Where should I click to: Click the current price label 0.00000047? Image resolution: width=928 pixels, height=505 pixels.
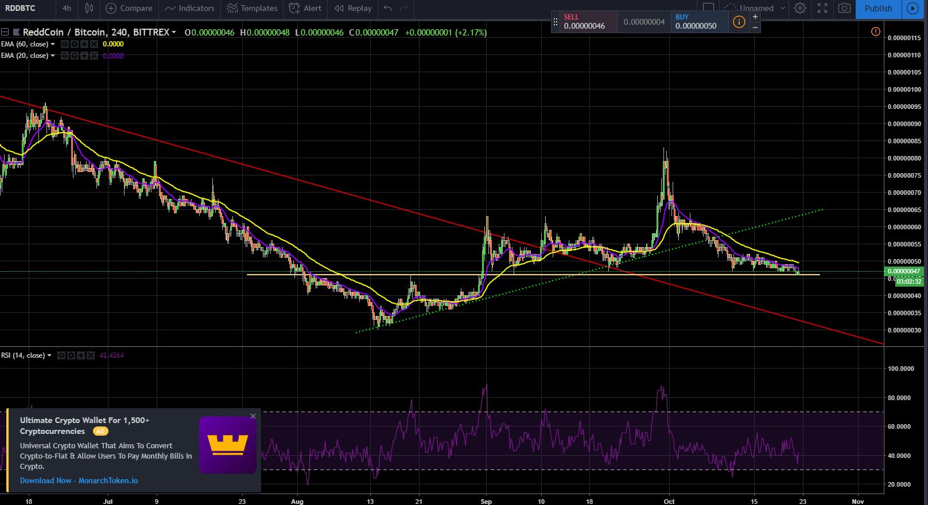coord(903,271)
